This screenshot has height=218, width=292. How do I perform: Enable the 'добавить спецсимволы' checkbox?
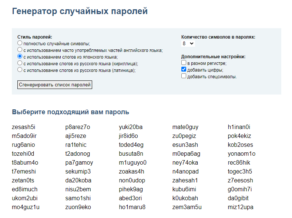[184, 76]
